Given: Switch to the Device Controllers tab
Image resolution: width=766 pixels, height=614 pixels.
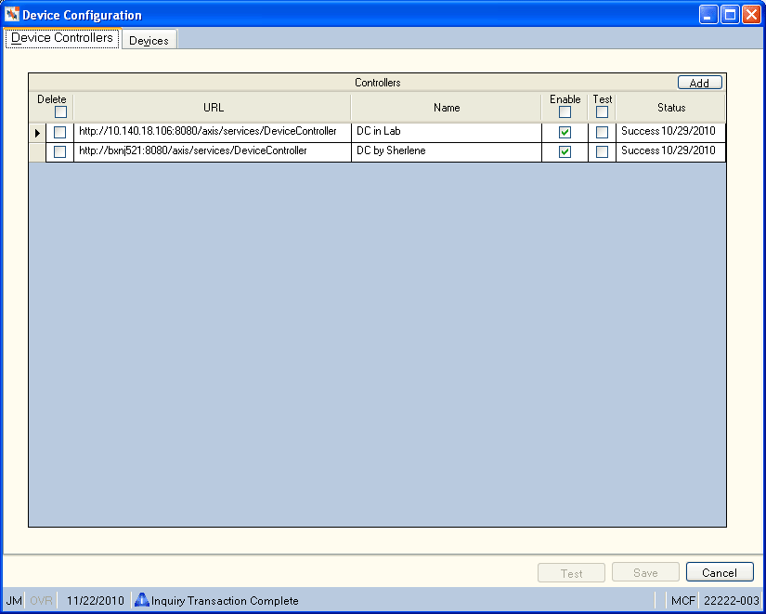Looking at the screenshot, I should click(62, 38).
